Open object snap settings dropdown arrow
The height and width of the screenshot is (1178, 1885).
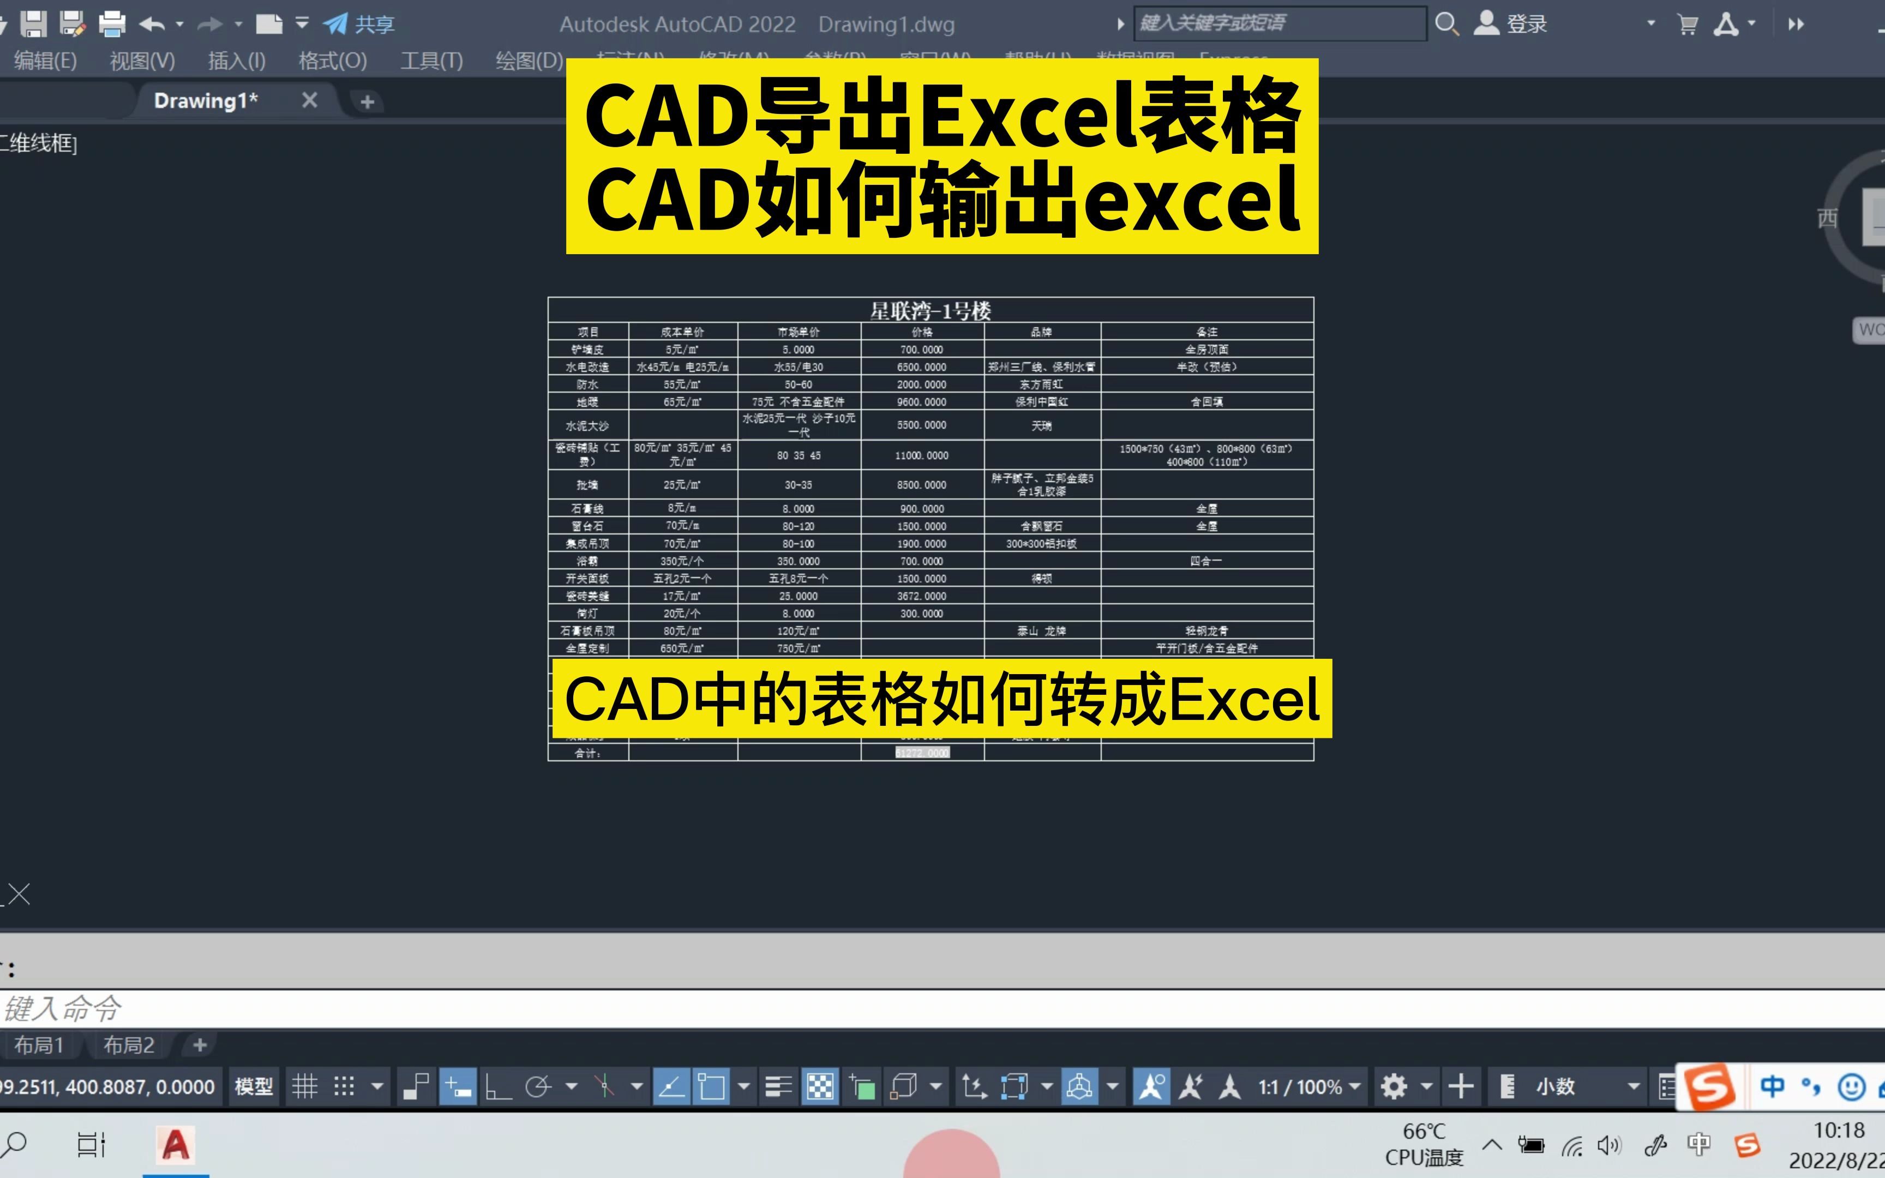[x=744, y=1086]
